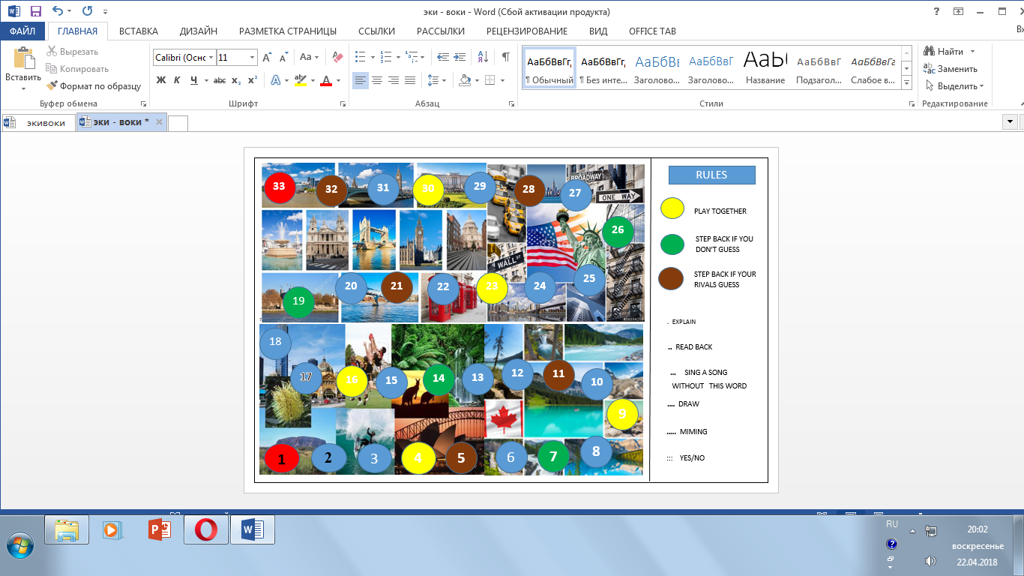Apply the Название style
The height and width of the screenshot is (576, 1024).
(765, 67)
